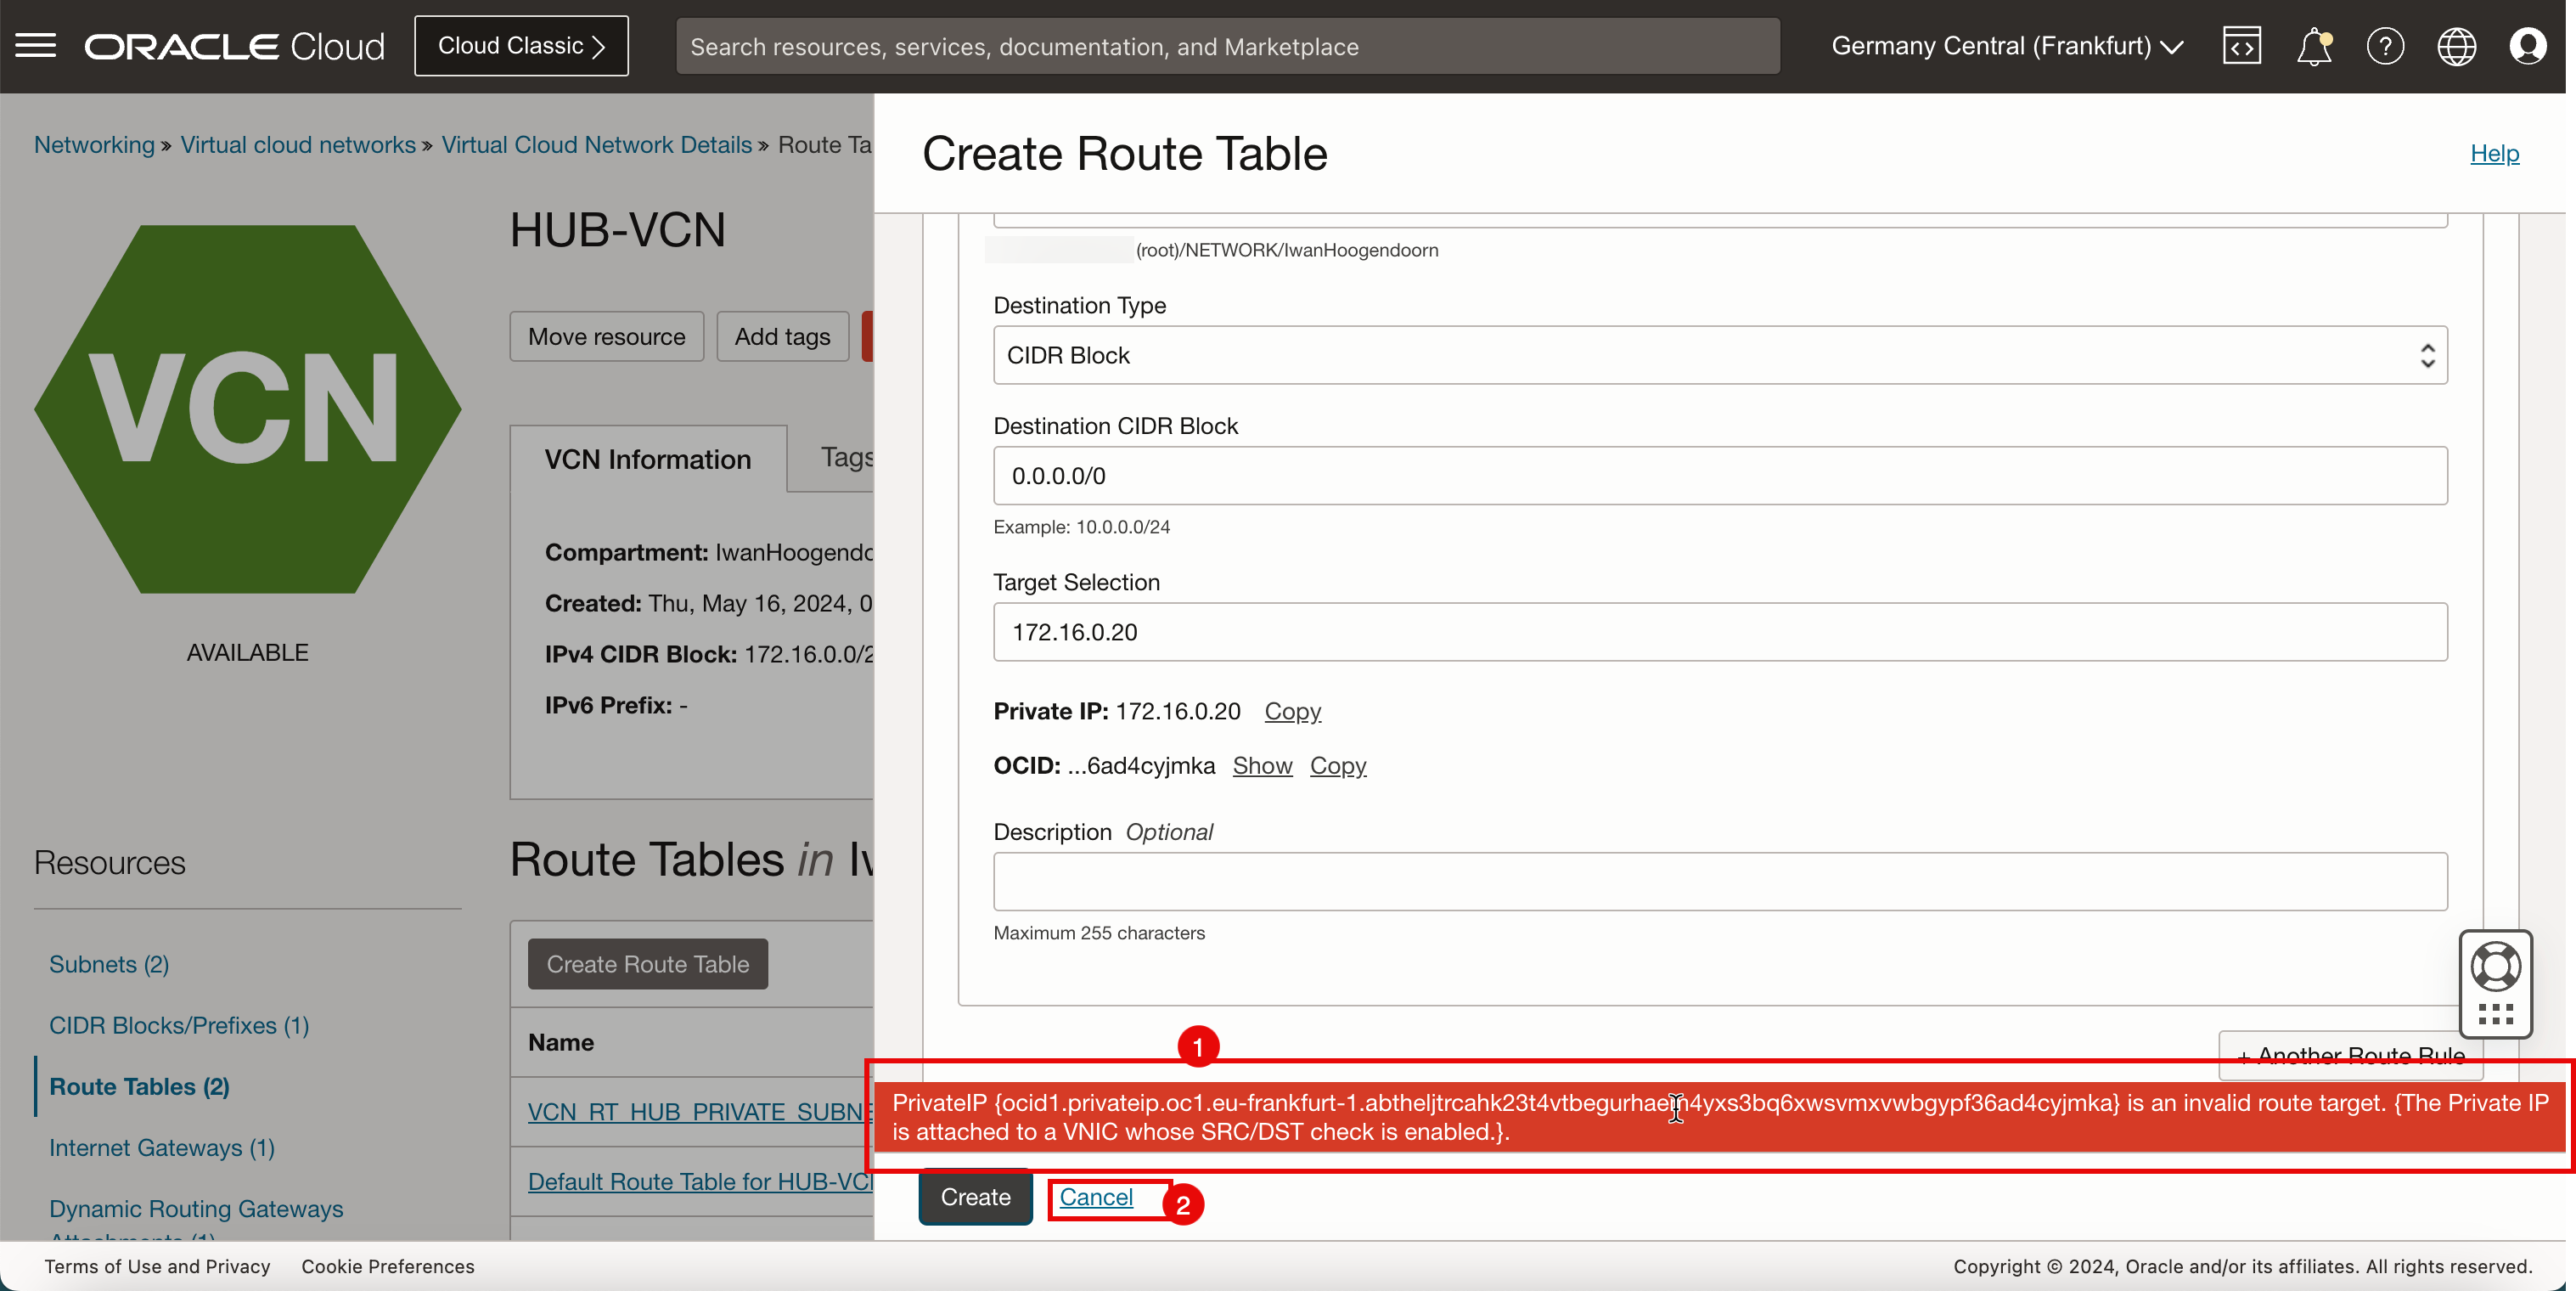Open the Cloud Shell developer tools icon
This screenshot has height=1291, width=2576.
tap(2241, 46)
